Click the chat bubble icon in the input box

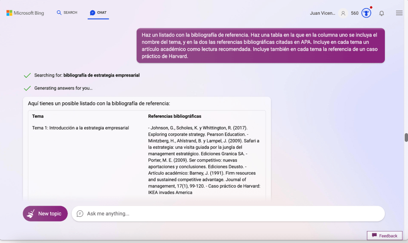tap(80, 213)
